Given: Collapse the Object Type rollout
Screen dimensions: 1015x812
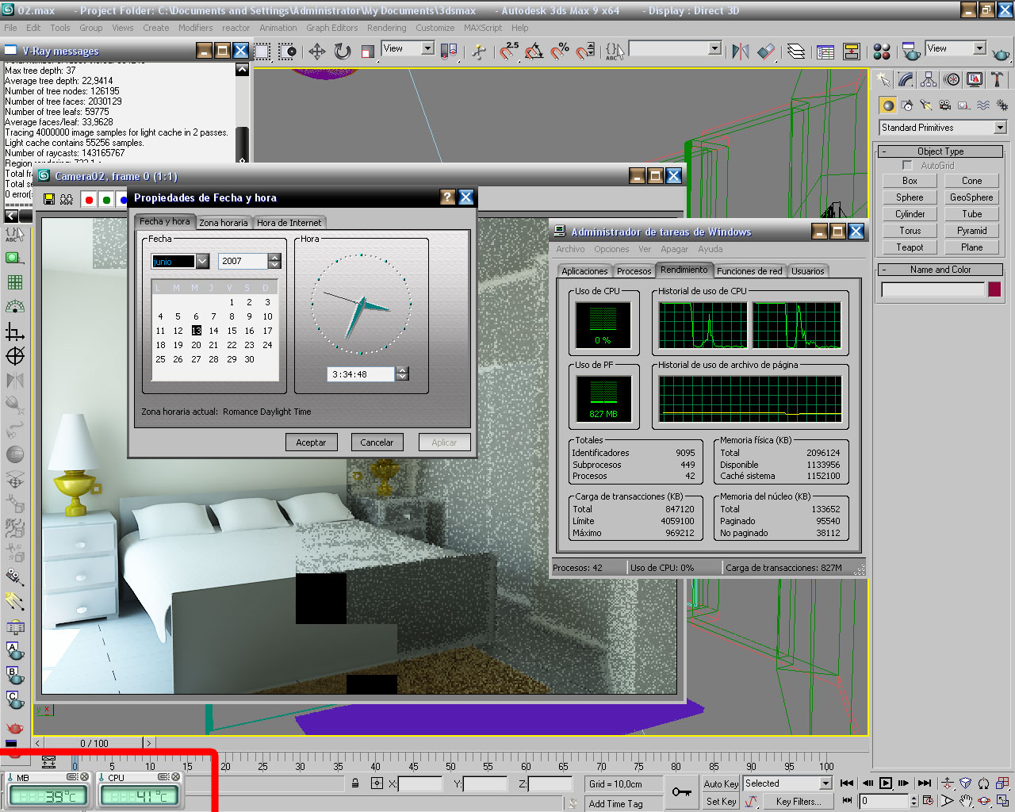Looking at the screenshot, I should [940, 151].
